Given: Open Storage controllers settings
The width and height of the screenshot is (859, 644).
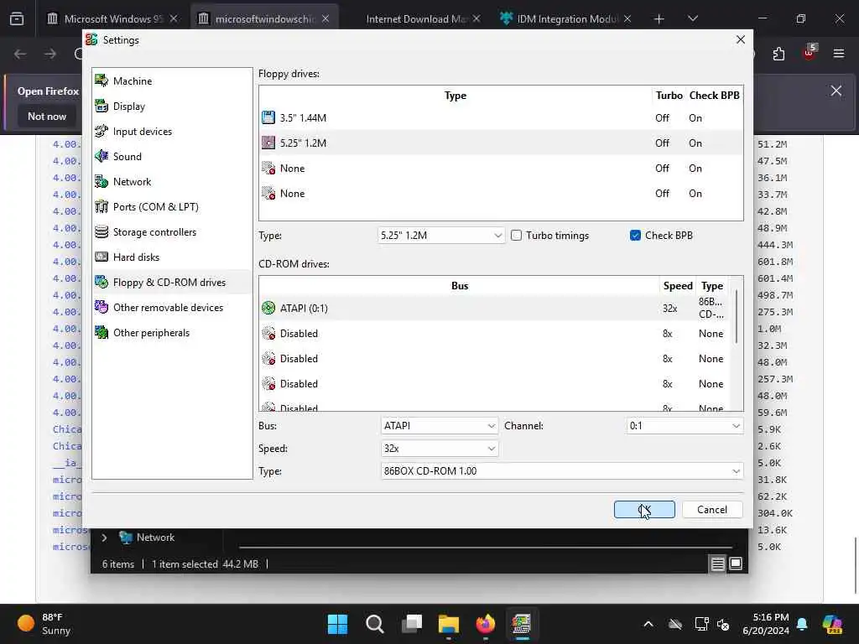Looking at the screenshot, I should (x=171, y=232).
